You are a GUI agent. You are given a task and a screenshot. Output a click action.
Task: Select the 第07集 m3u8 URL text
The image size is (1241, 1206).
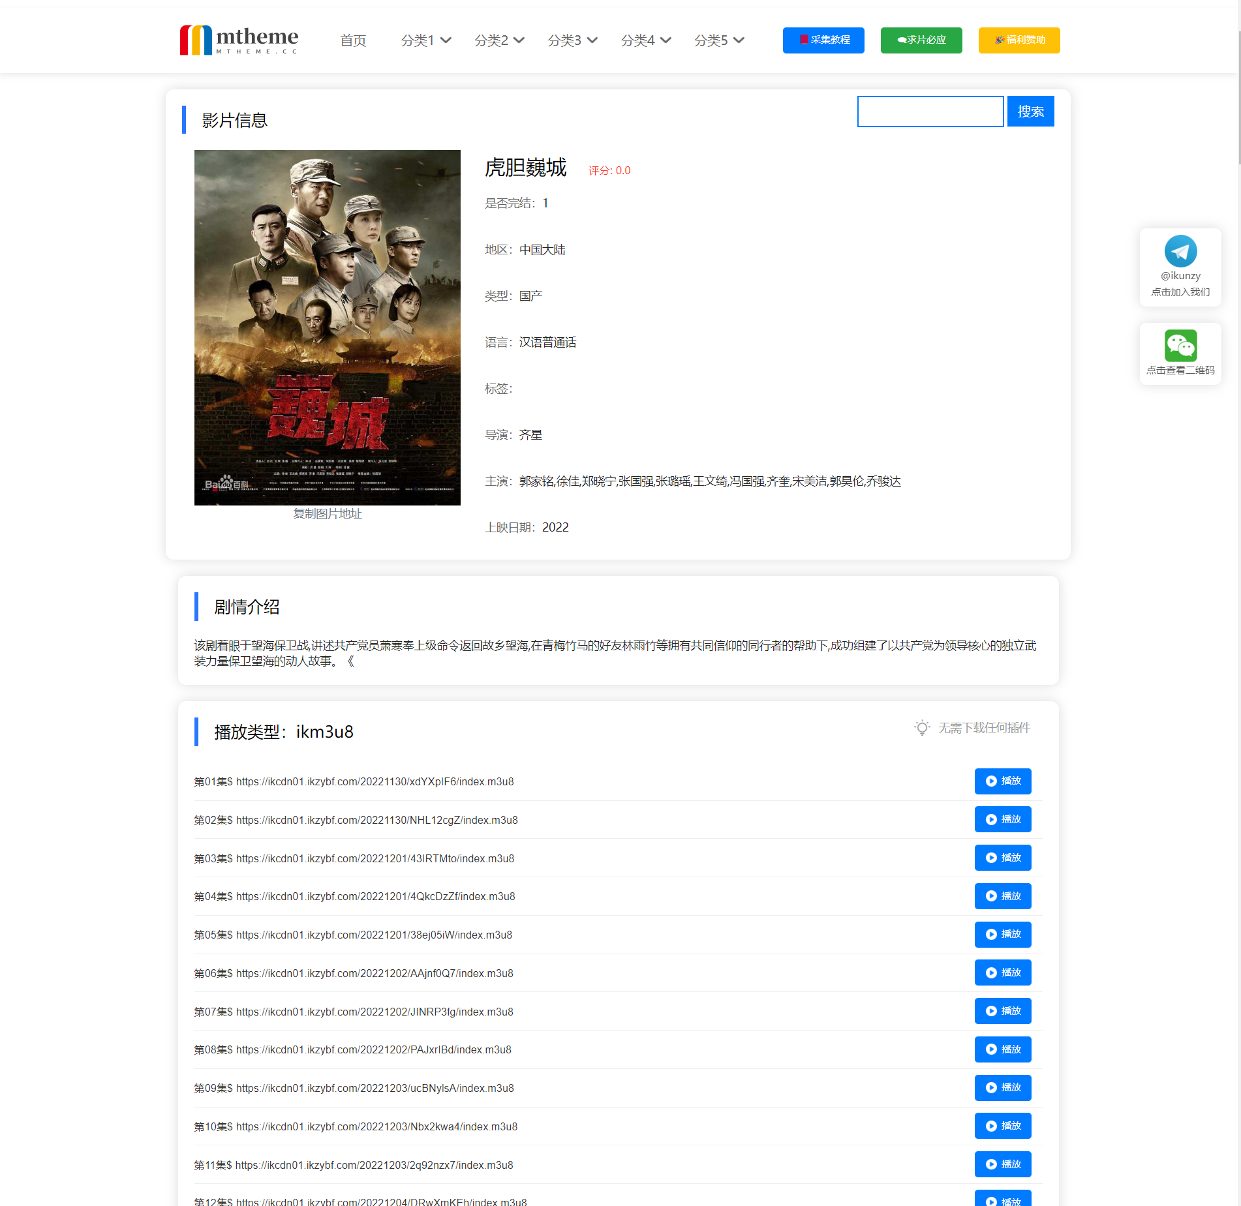[375, 1012]
